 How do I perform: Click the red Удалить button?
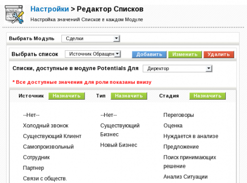(219, 54)
